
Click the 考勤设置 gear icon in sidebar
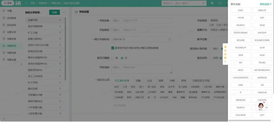click(4, 59)
